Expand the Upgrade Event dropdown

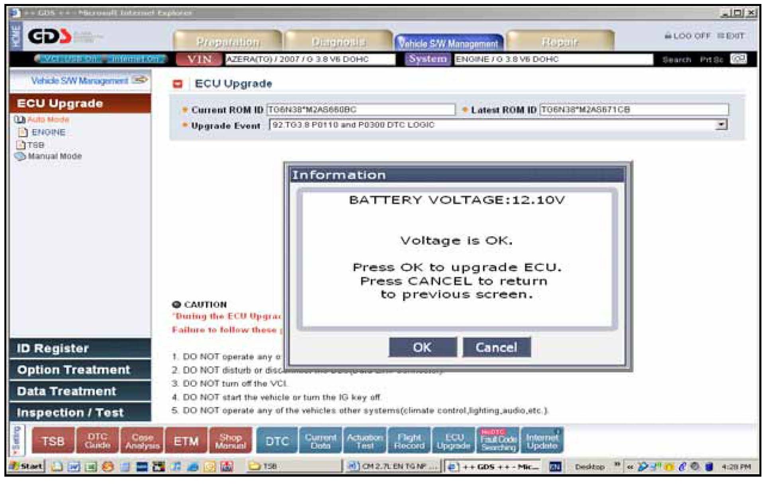pyautogui.click(x=721, y=125)
